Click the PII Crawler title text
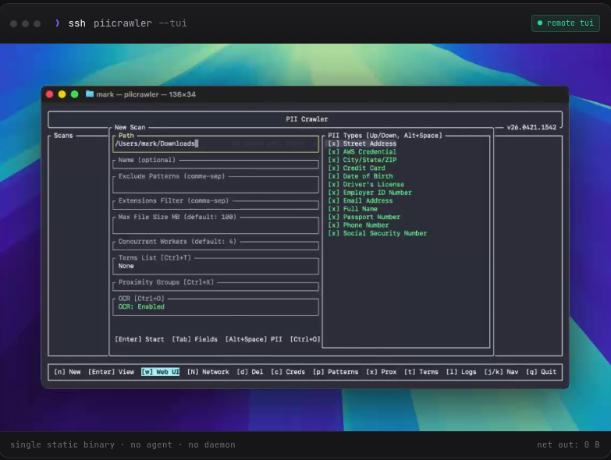 307,119
